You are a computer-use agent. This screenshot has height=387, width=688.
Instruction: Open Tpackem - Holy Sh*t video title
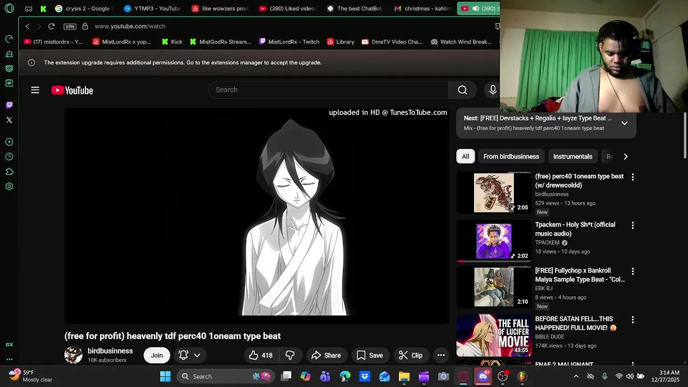[575, 229]
